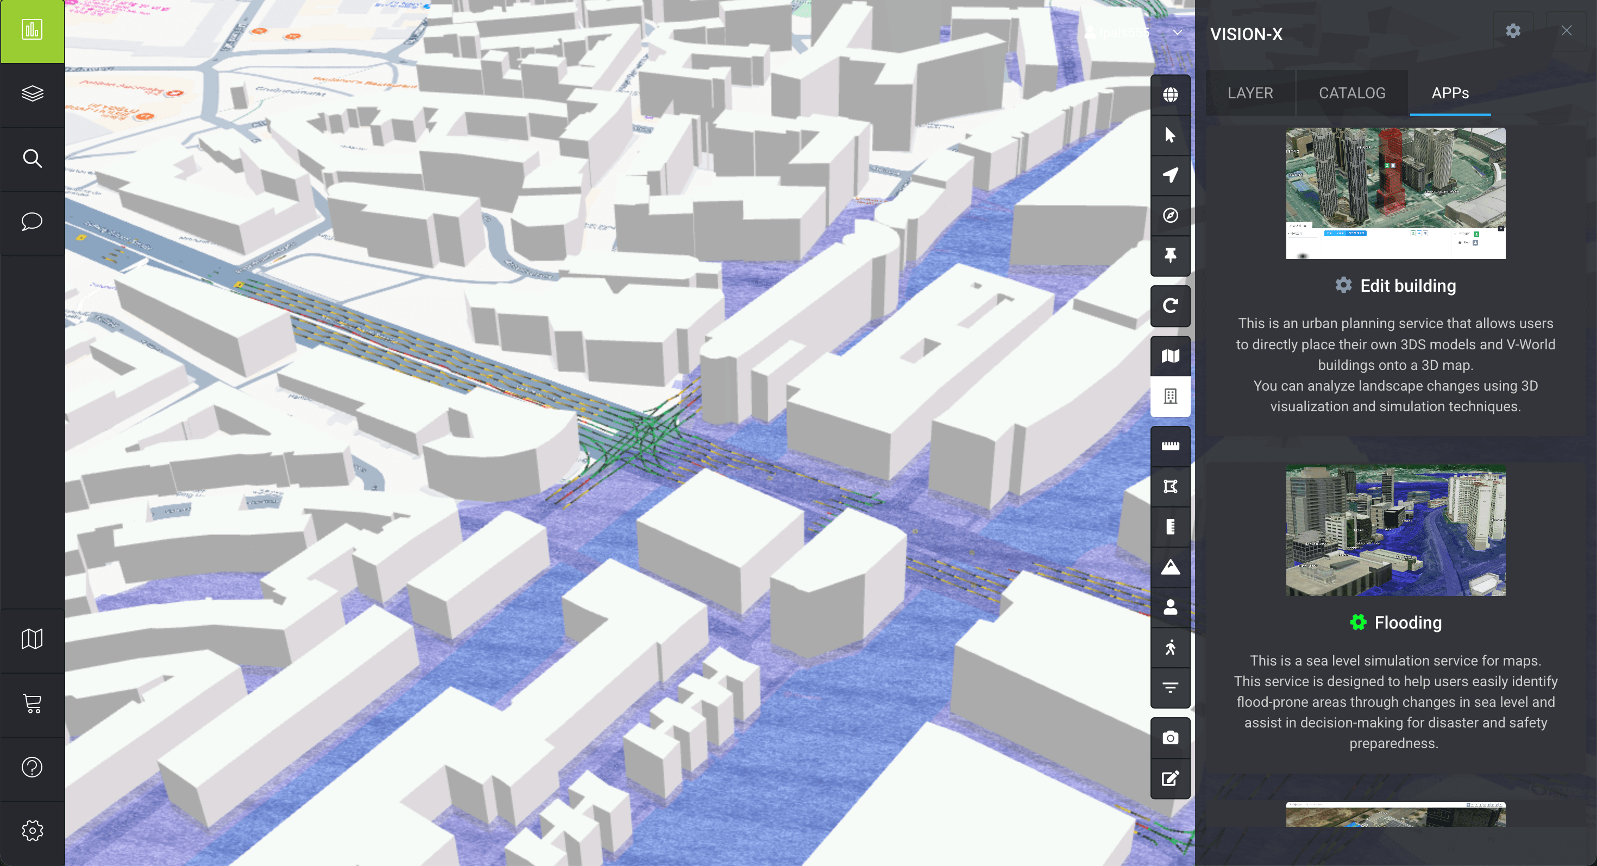The height and width of the screenshot is (866, 1597).
Task: Click the Flooding preview thumbnail
Action: coord(1395,531)
